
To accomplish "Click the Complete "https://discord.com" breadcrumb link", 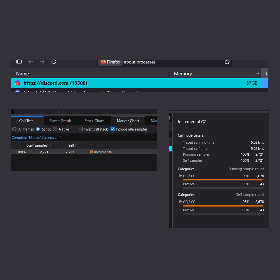I will (x=36, y=138).
